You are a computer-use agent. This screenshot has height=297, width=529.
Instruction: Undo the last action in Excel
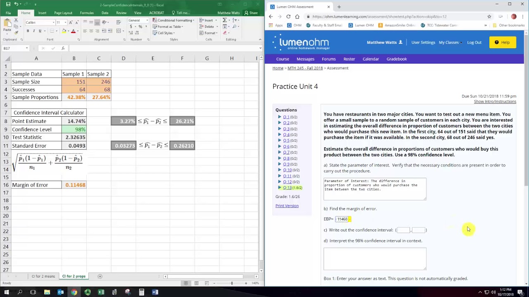click(17, 4)
